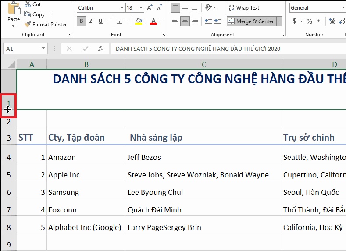Screen dimensions: 346x251
Task: Open underline style dropdown arrow
Action: [108, 21]
